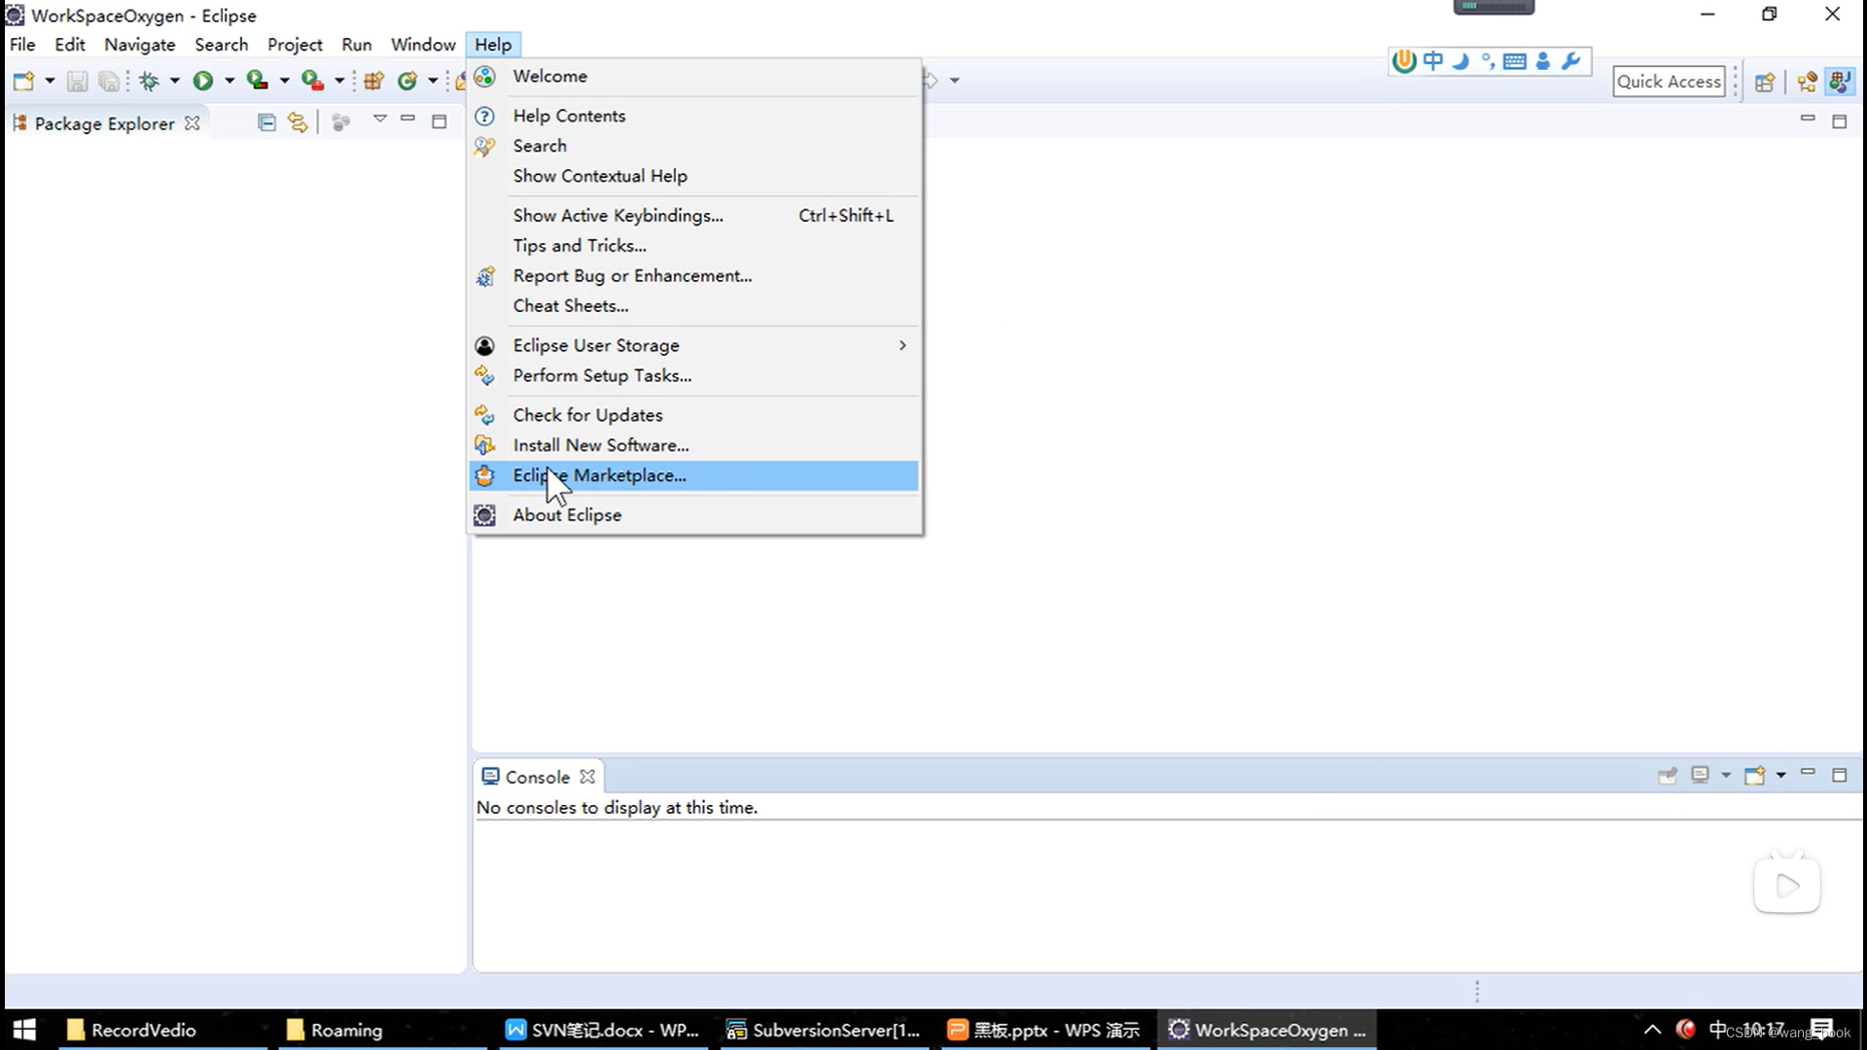Choose Welcome from Help menu
Screen dimensions: 1867x1050
694,76
